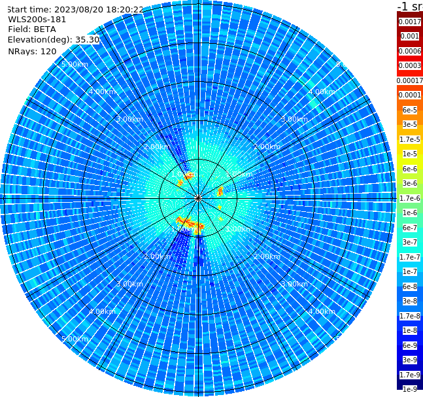Image resolution: width=423 pixels, height=397 pixels.
Task: Click the radar plot center origin point
Action: point(198,198)
